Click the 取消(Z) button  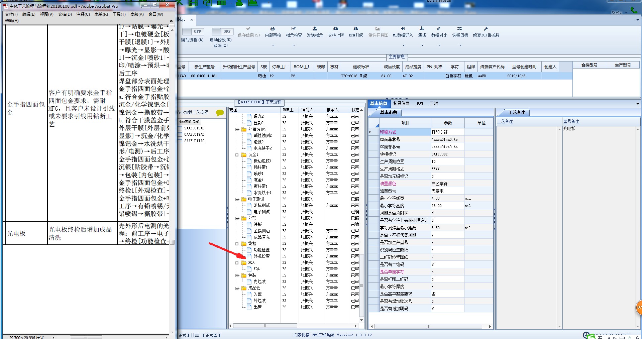(x=220, y=46)
